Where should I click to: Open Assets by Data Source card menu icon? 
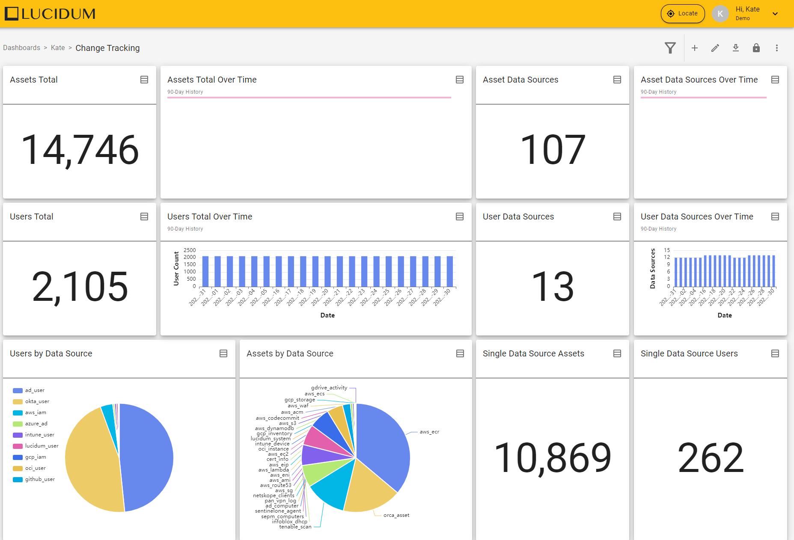[460, 353]
